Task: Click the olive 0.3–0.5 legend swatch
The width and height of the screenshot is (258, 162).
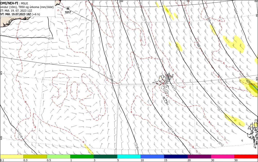Action: click(35, 157)
